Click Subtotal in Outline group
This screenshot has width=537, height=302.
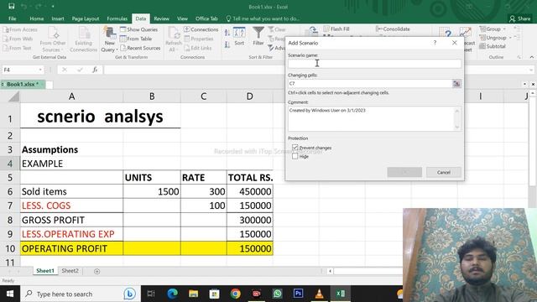tap(493, 46)
